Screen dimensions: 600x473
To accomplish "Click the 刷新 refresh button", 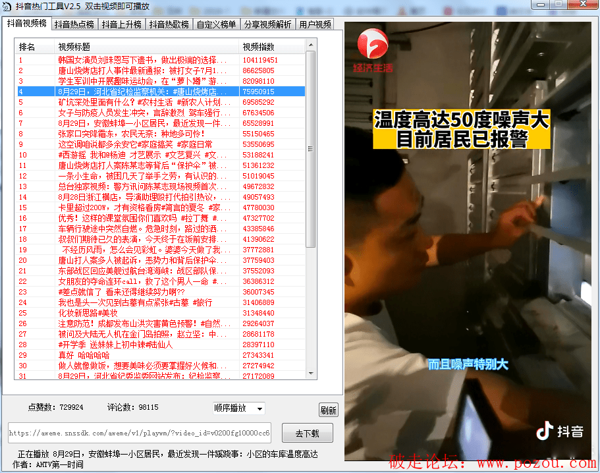I will [328, 410].
